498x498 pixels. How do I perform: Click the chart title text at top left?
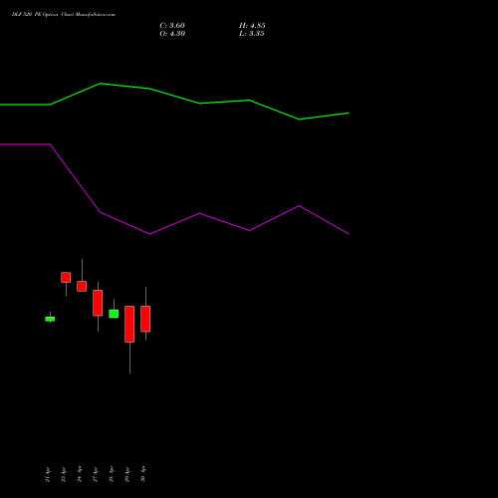(x=64, y=14)
